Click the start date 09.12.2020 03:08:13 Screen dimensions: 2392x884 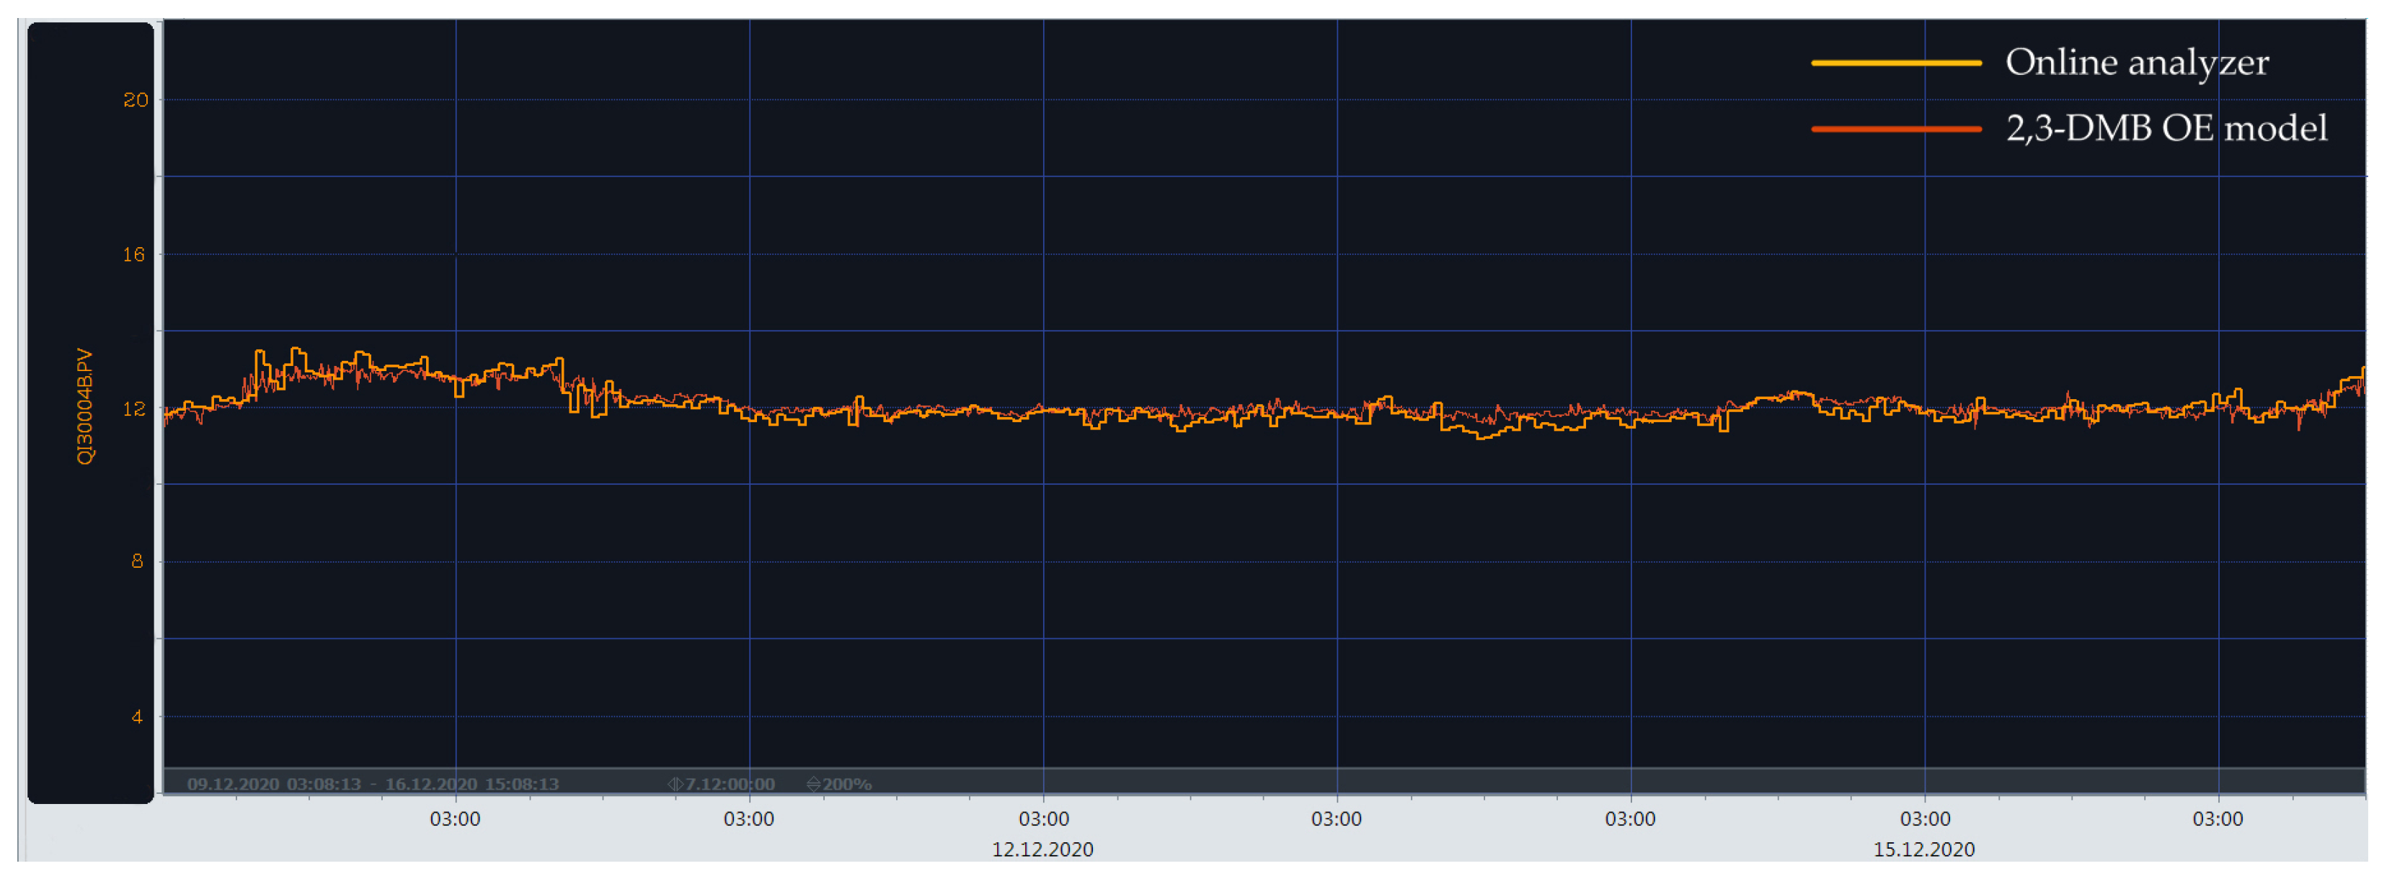pos(274,785)
